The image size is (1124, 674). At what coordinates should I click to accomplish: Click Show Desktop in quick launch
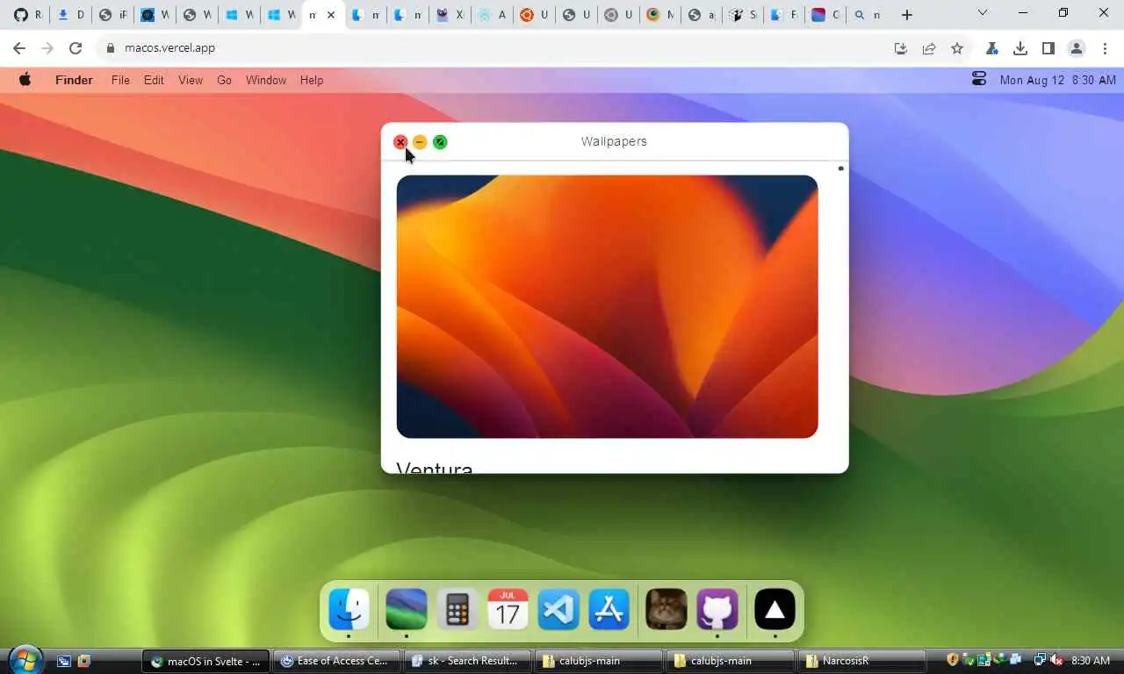pyautogui.click(x=64, y=661)
